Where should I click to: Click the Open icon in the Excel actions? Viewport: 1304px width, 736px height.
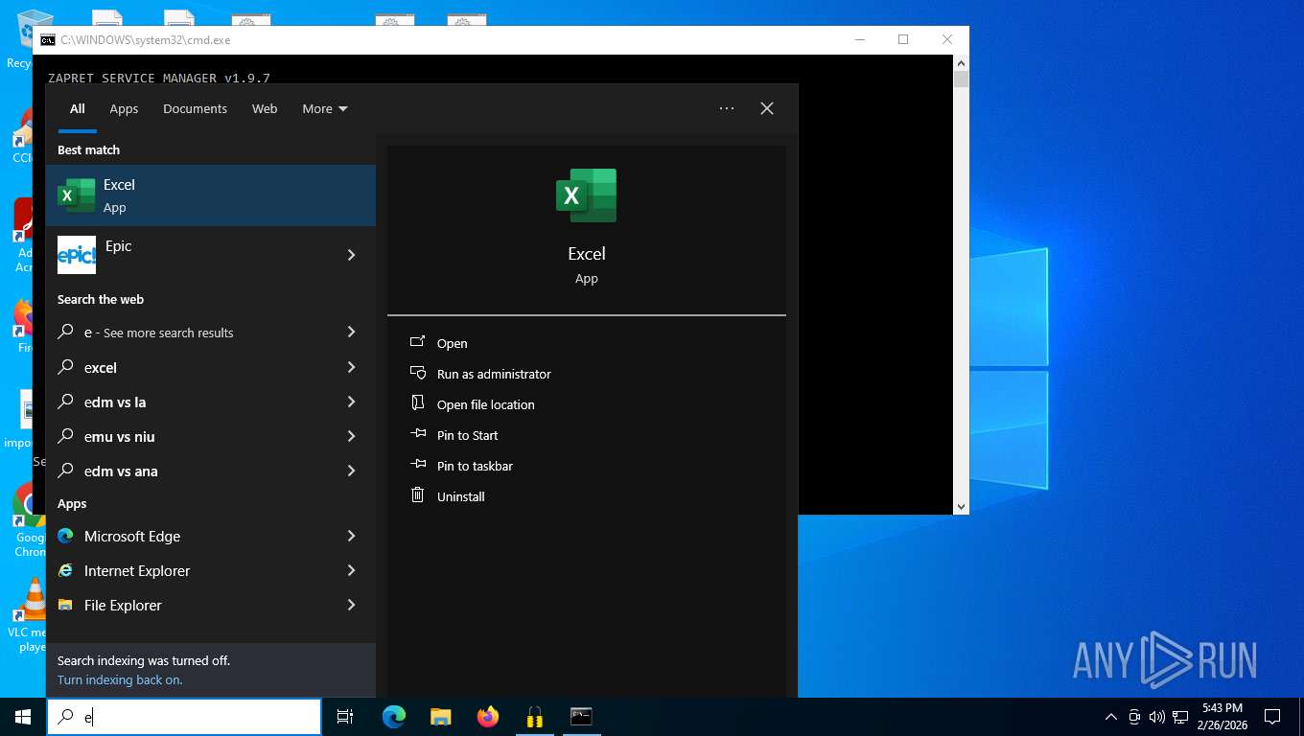click(417, 342)
